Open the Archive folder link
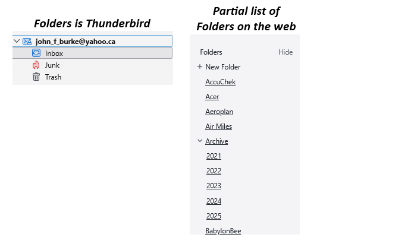 click(x=217, y=141)
